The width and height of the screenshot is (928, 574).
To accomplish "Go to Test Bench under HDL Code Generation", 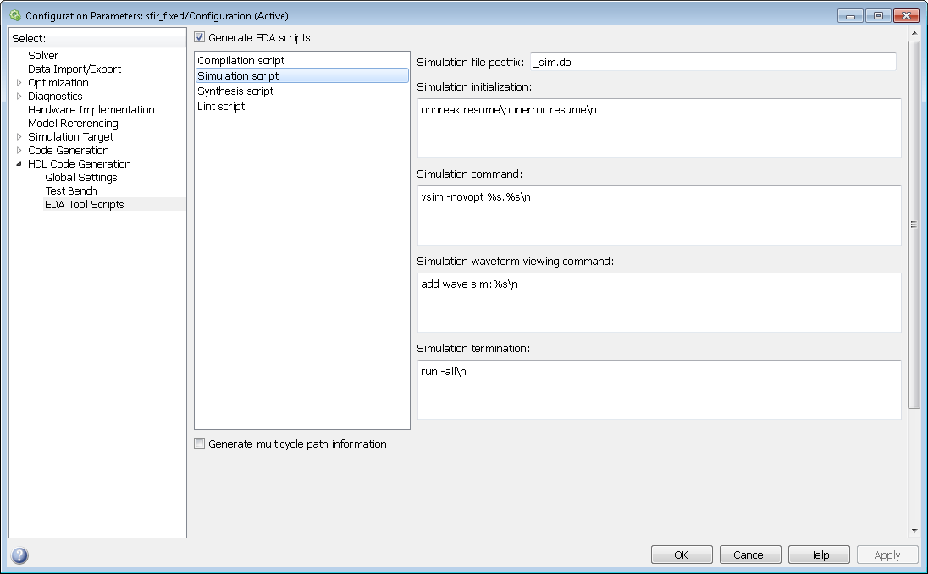I will (71, 191).
